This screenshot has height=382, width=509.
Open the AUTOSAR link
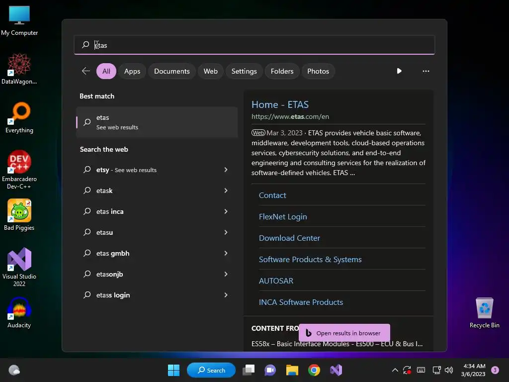point(276,281)
